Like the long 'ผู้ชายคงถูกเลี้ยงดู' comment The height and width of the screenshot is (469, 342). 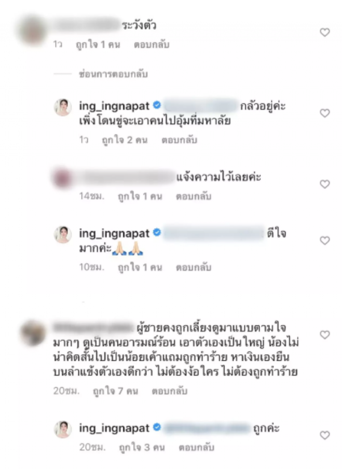pyautogui.click(x=324, y=335)
